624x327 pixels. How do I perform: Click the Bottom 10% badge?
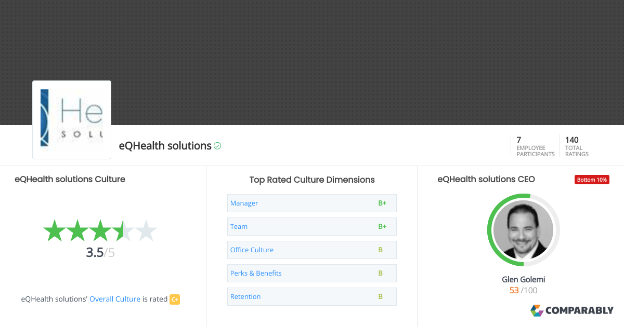[x=592, y=179]
